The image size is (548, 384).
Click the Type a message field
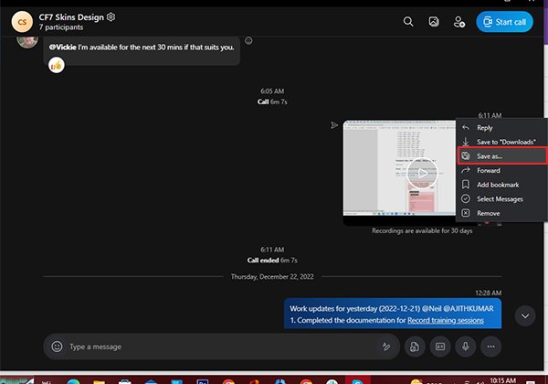[219, 347]
